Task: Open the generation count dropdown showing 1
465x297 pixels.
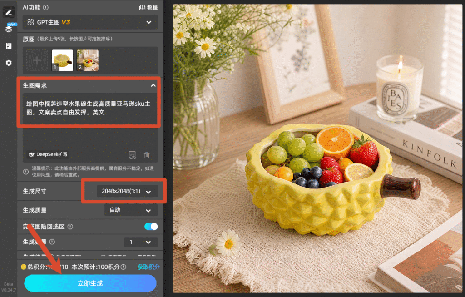Action: click(x=141, y=243)
